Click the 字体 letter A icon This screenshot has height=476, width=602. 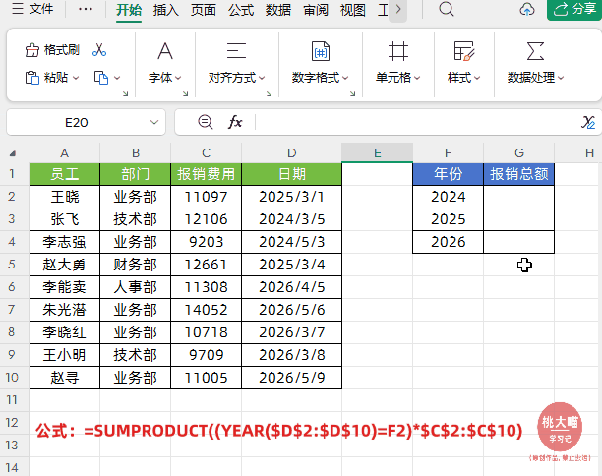click(165, 51)
